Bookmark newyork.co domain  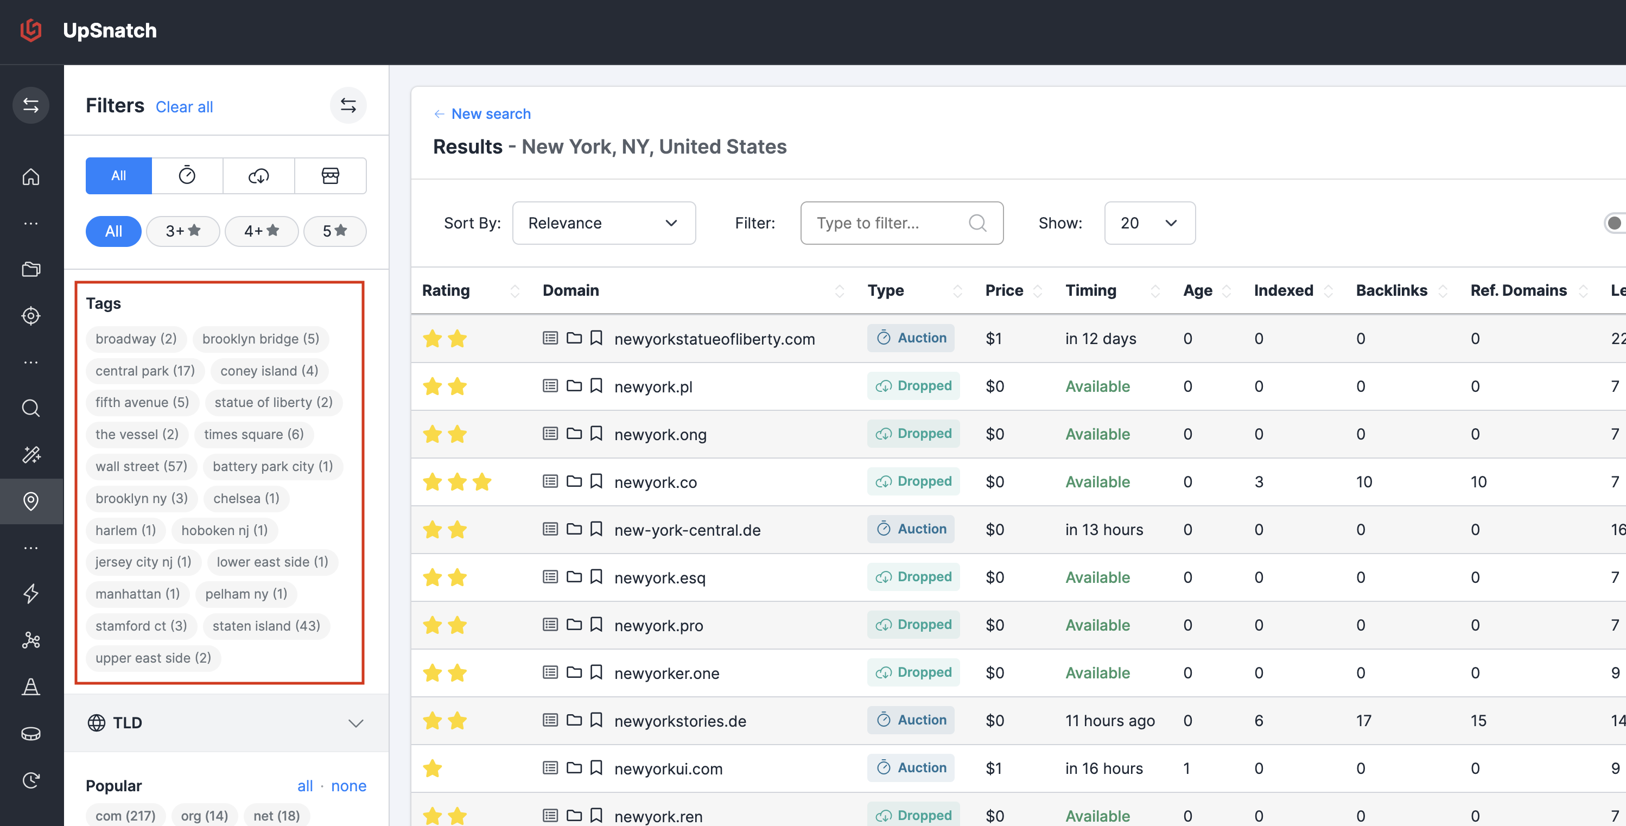click(x=596, y=481)
